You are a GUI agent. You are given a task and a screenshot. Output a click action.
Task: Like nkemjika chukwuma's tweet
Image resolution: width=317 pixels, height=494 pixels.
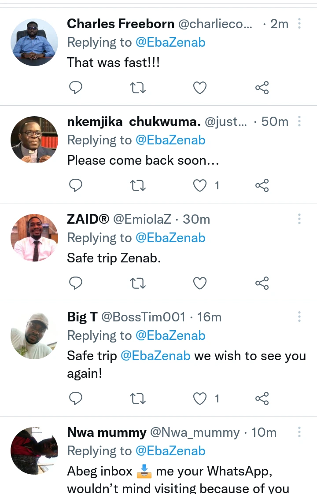[200, 186]
